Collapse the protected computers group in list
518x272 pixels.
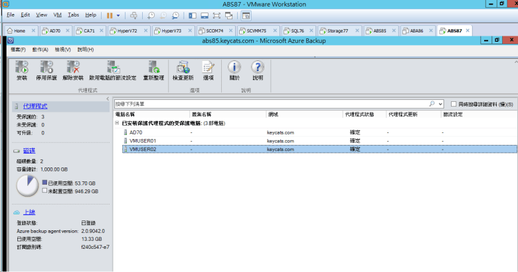coord(117,123)
